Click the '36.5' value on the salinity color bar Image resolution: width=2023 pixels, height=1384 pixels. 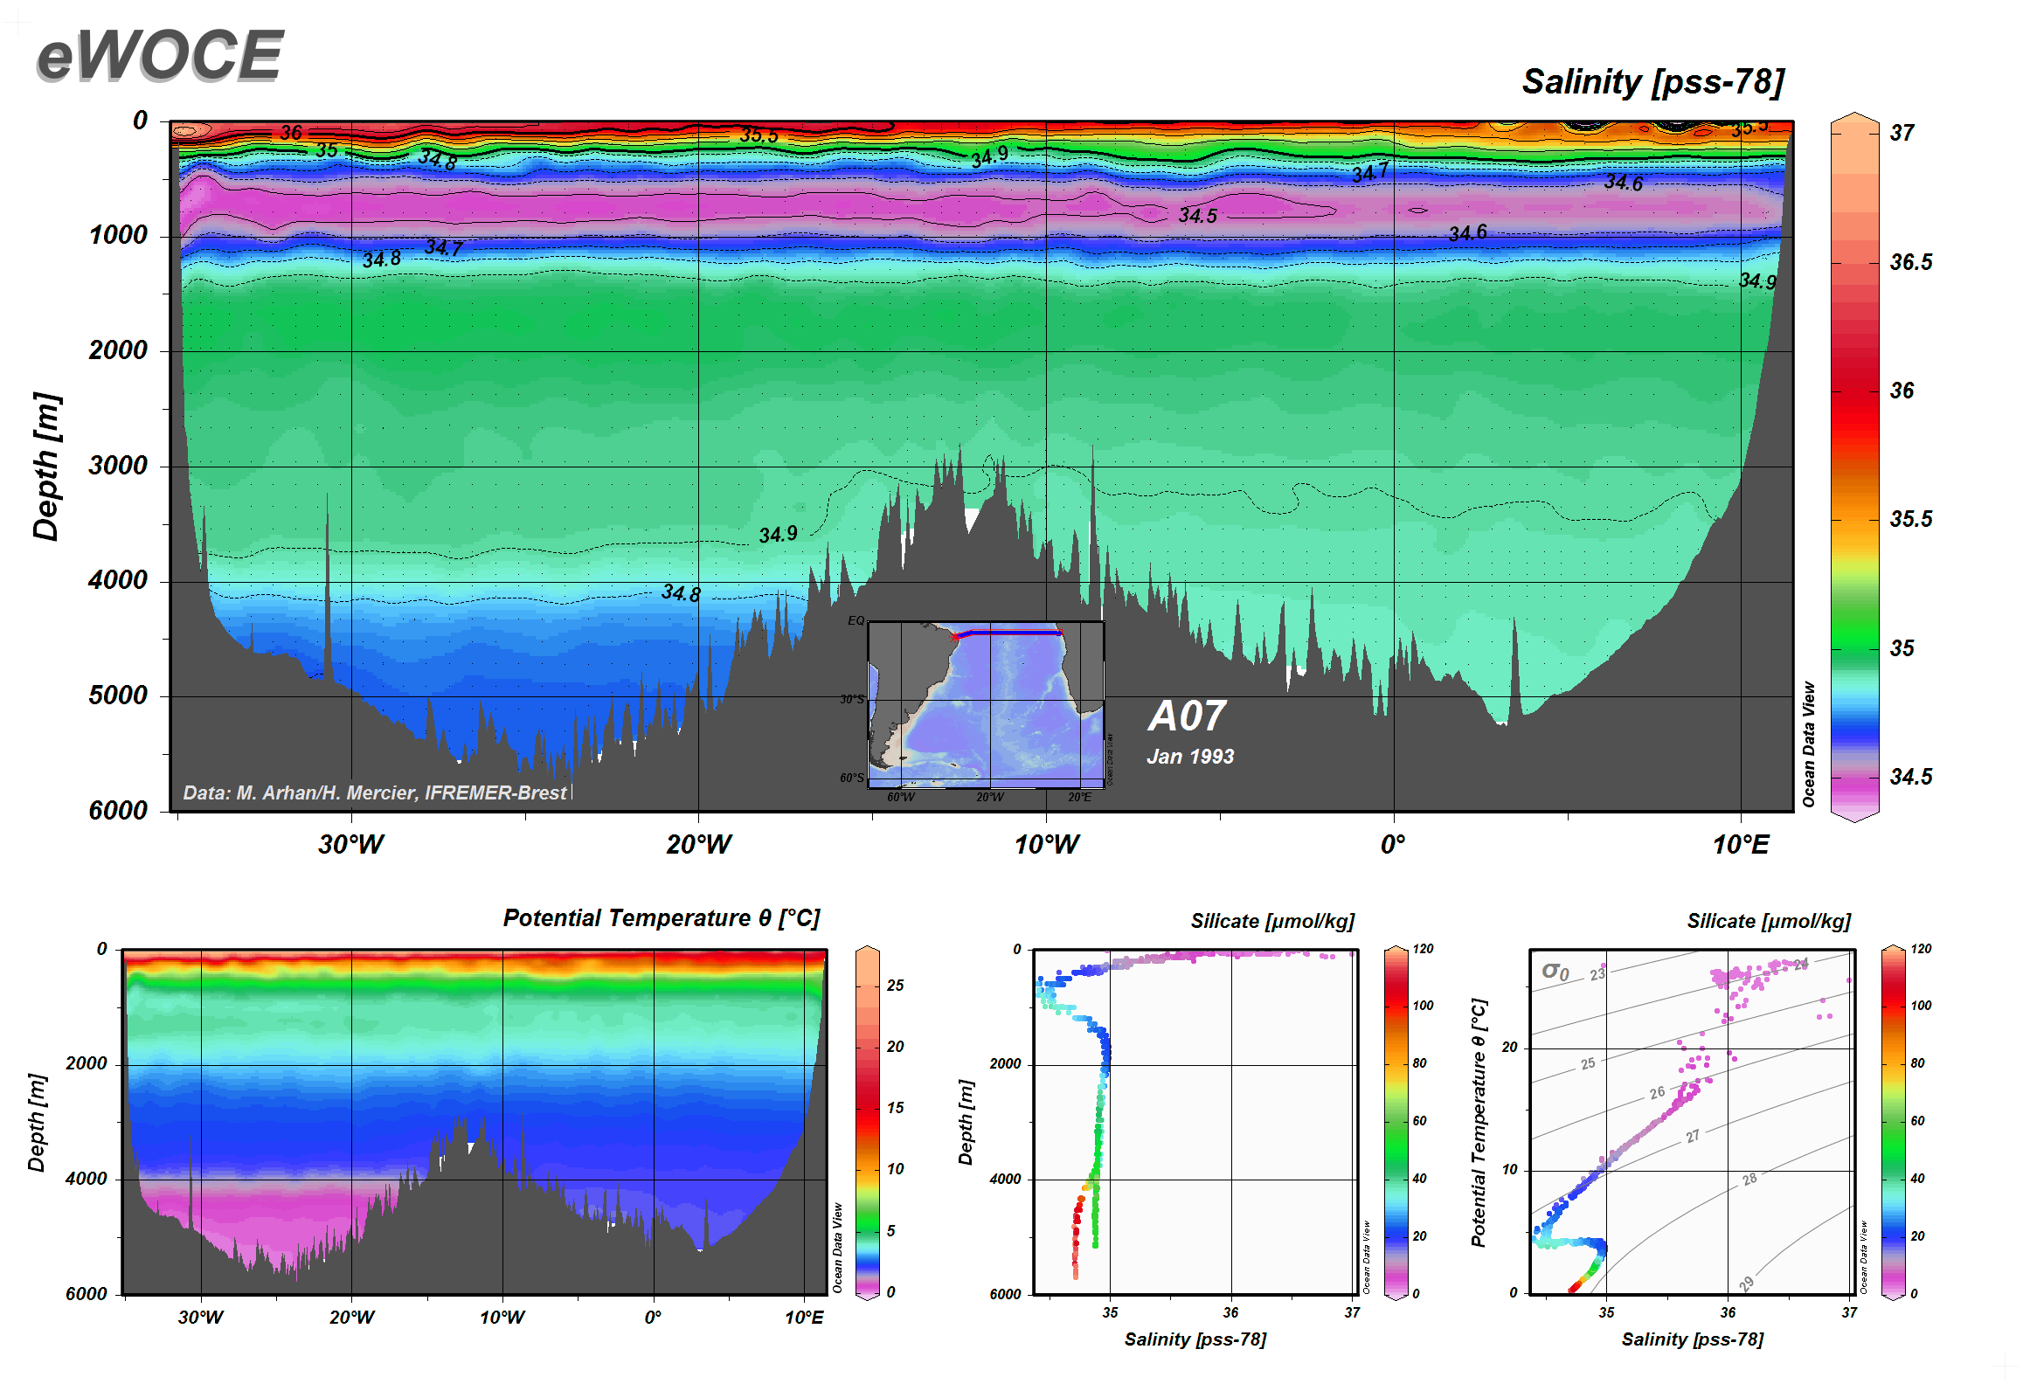click(x=1910, y=262)
